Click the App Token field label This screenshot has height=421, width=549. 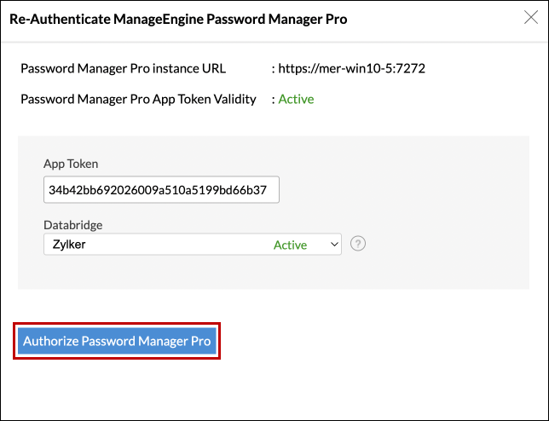tap(72, 163)
